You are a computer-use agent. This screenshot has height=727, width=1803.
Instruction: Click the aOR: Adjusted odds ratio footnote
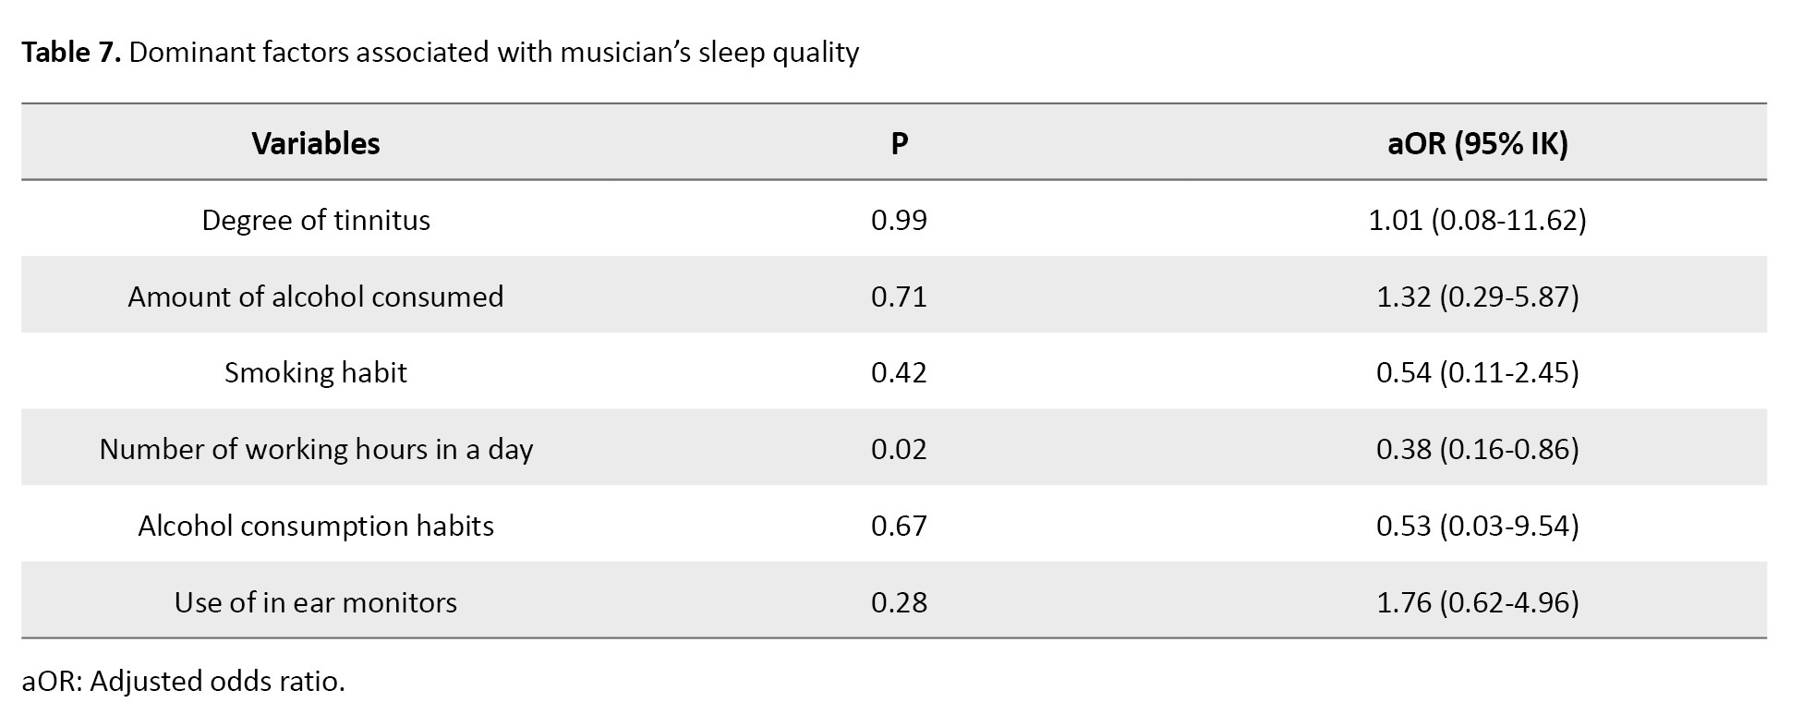183,681
